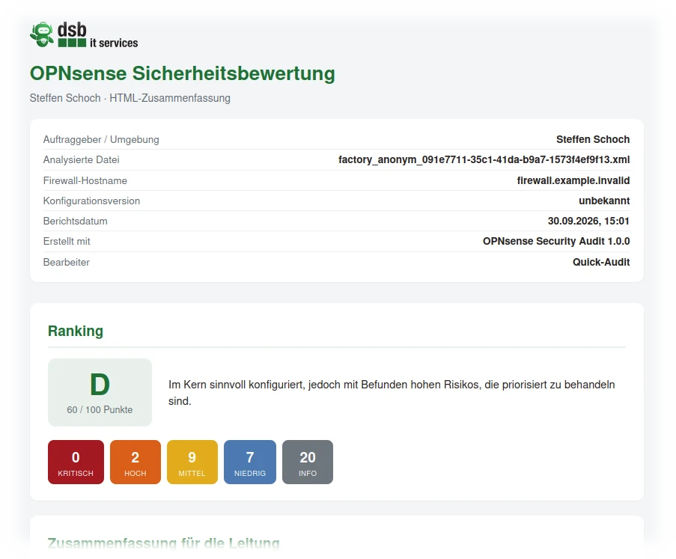Click the value unbekannt
Viewport: 676px width, 559px height.
[x=604, y=201]
